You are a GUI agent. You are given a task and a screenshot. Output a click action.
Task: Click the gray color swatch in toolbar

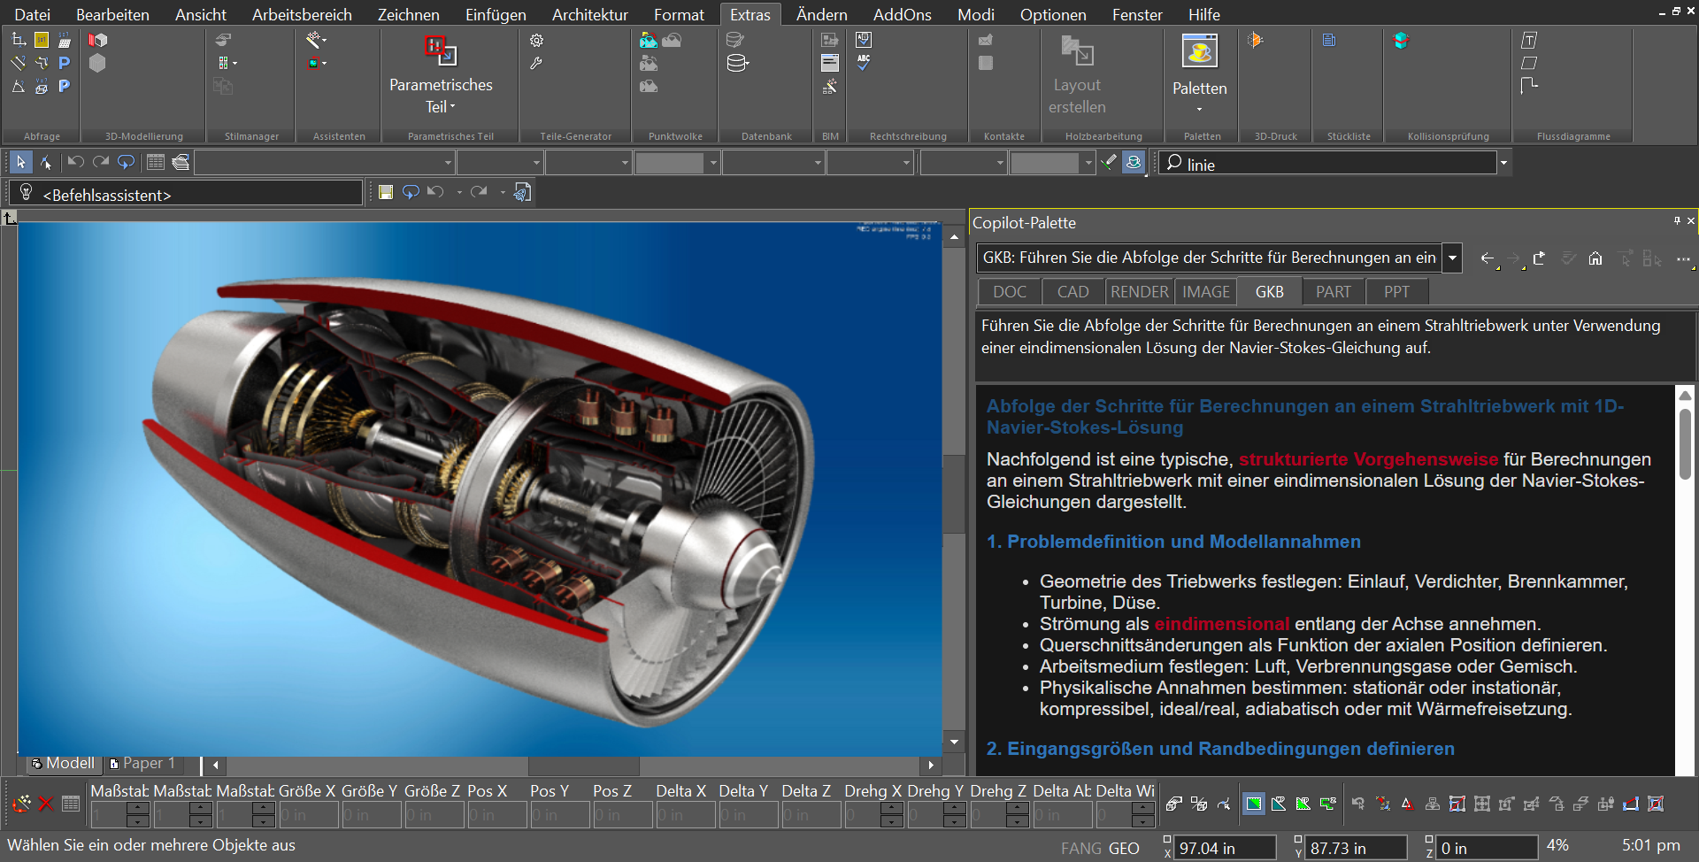pyautogui.click(x=670, y=163)
